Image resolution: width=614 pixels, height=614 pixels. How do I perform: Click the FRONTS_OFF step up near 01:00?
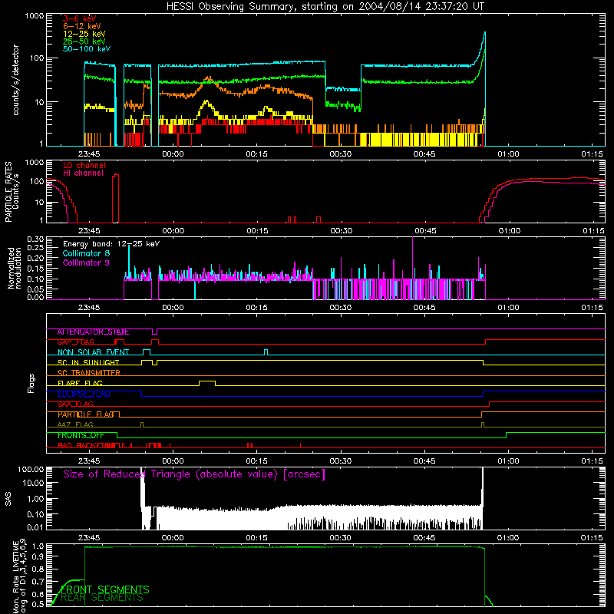point(506,434)
